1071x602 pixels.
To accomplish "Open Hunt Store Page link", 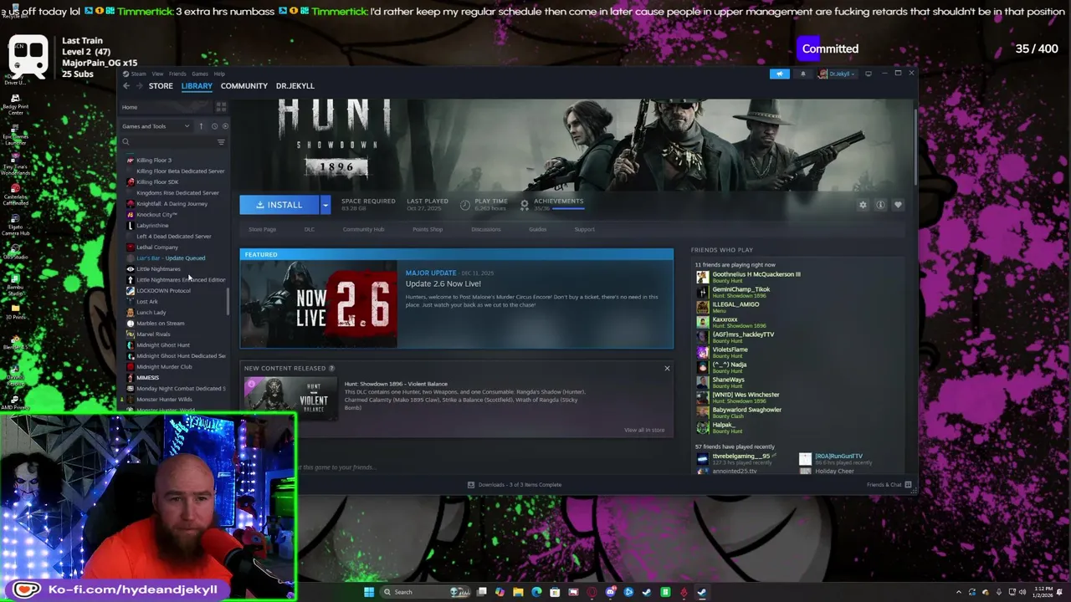I will pos(262,229).
